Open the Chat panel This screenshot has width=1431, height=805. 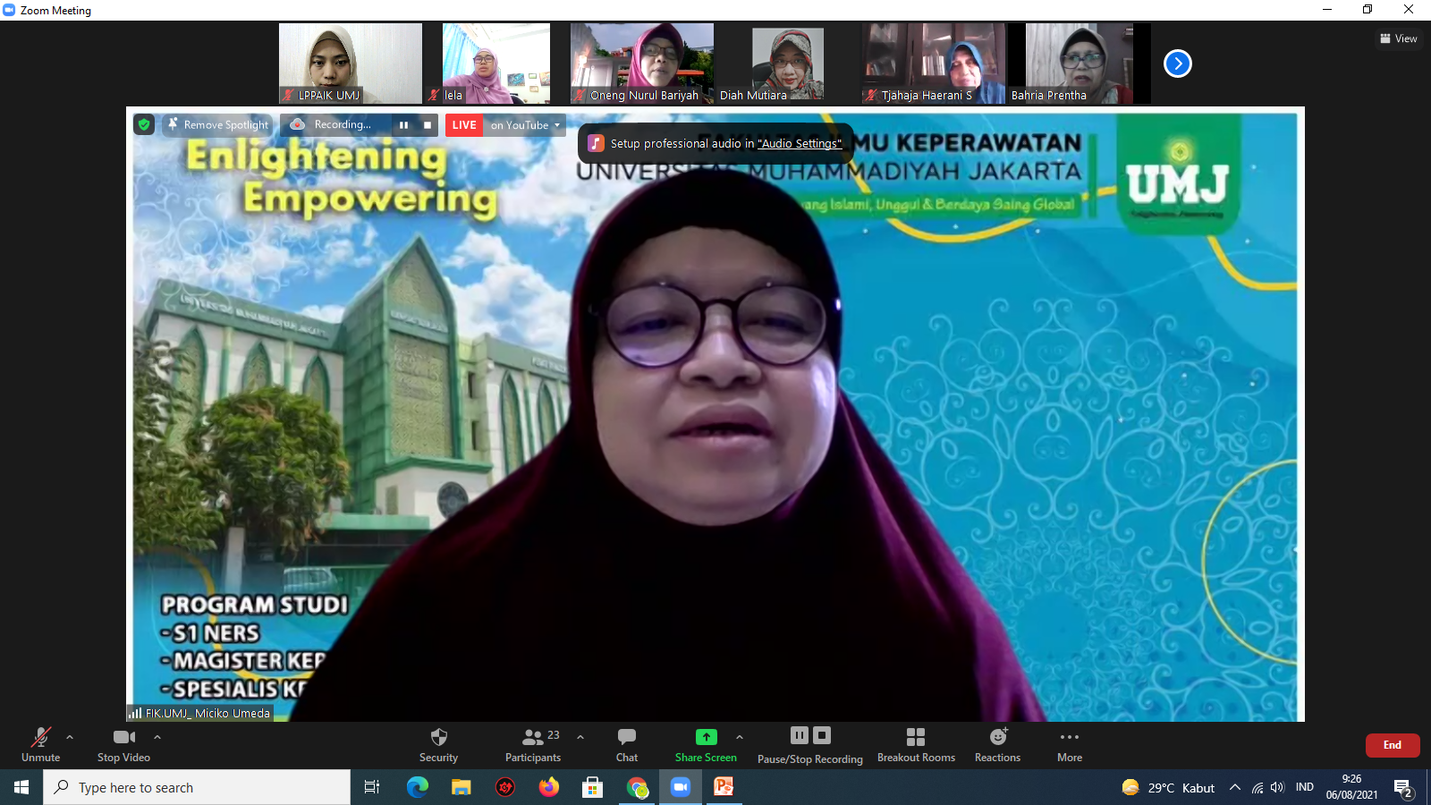627,744
